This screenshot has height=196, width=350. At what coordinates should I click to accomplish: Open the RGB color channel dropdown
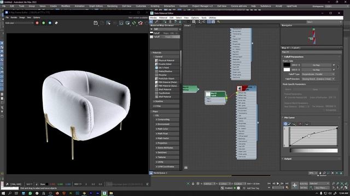(19, 23)
